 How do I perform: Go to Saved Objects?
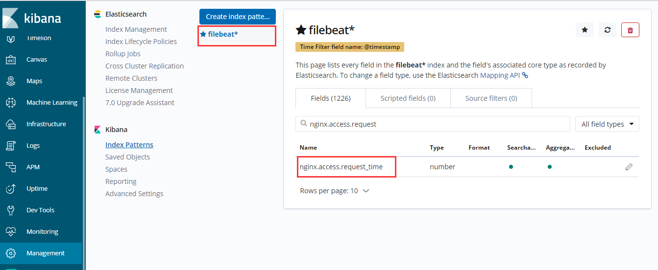point(127,157)
